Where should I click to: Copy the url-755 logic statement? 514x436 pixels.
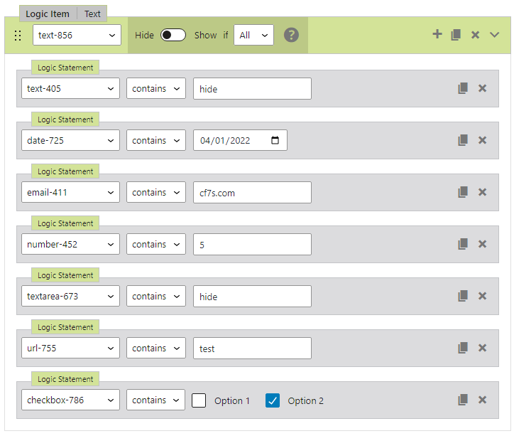tap(463, 348)
